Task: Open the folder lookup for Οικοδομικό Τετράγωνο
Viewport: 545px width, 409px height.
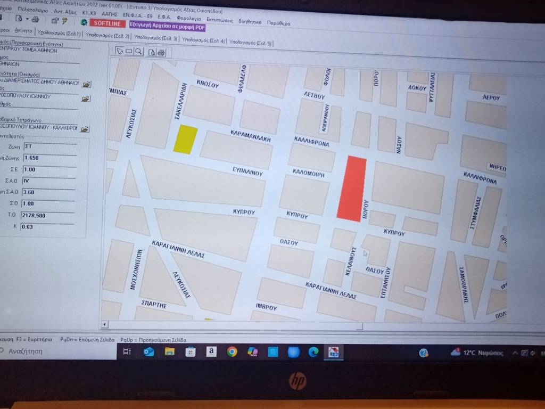Action: click(x=85, y=129)
